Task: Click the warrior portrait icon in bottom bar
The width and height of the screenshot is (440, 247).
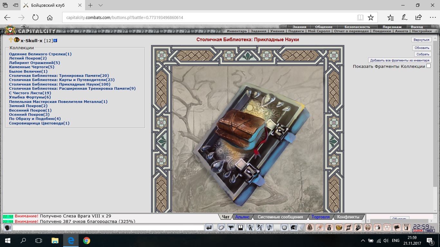Action: point(358,228)
